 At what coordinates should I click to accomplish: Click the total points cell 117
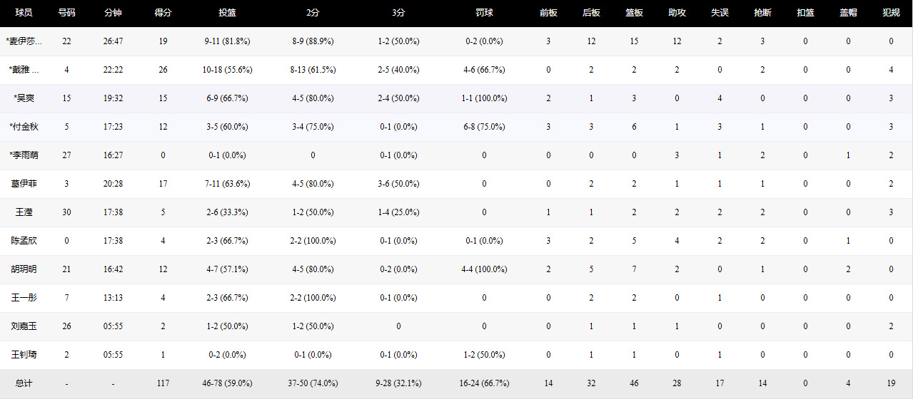163,383
